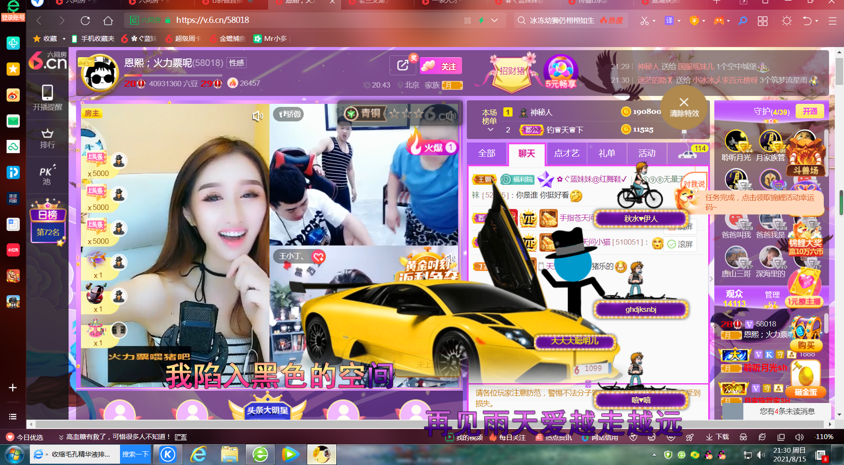The width and height of the screenshot is (844, 465).
Task: Open the 360 browser icon in Windows taskbar
Action: pos(260,454)
